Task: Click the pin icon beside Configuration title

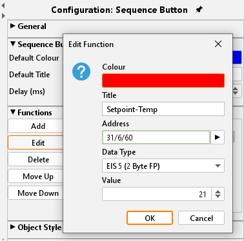Action: pos(199,10)
